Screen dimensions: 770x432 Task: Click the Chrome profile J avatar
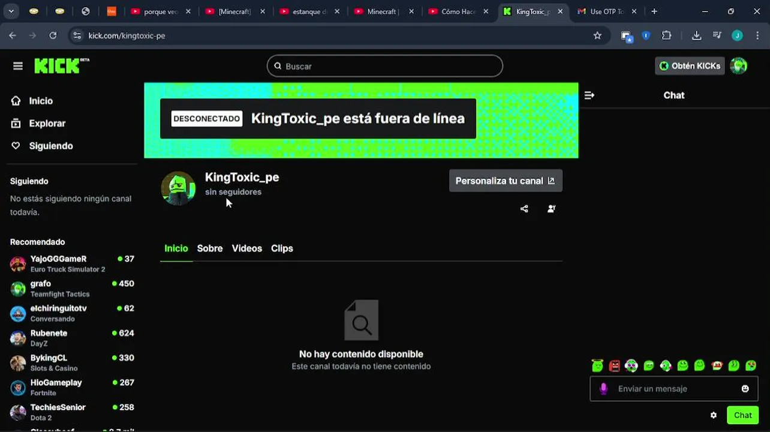[737, 35]
